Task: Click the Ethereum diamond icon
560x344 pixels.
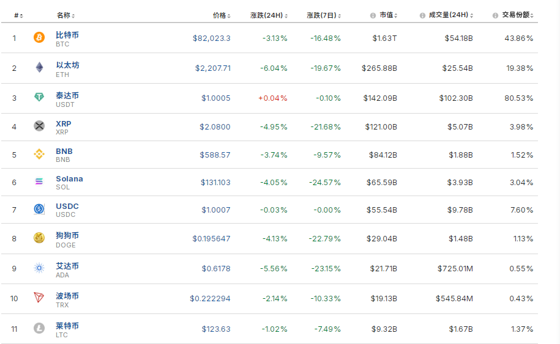Action: [39, 67]
